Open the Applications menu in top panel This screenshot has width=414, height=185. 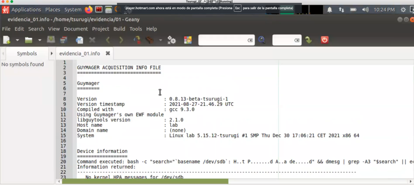pyautogui.click(x=26, y=10)
